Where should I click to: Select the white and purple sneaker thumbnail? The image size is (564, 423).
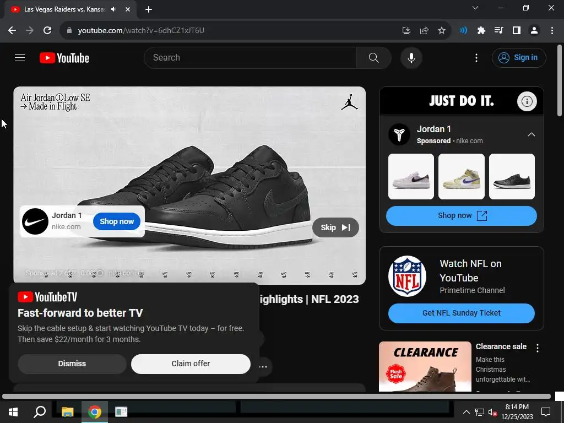pos(411,176)
